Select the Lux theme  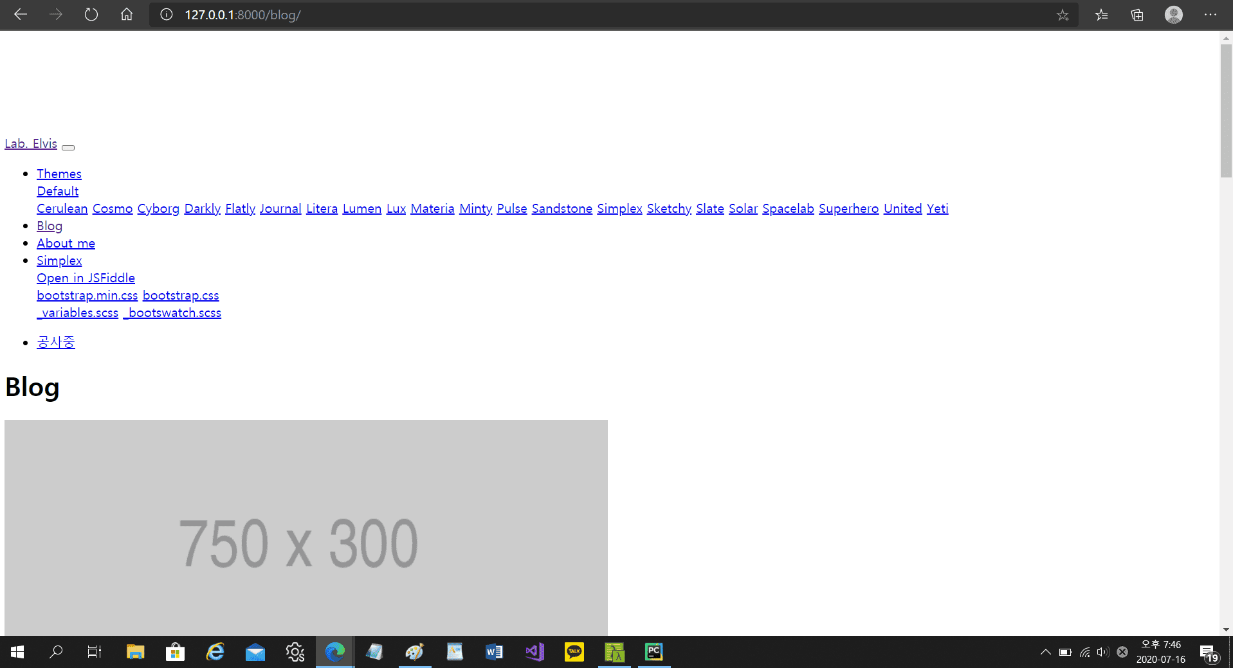(x=396, y=208)
